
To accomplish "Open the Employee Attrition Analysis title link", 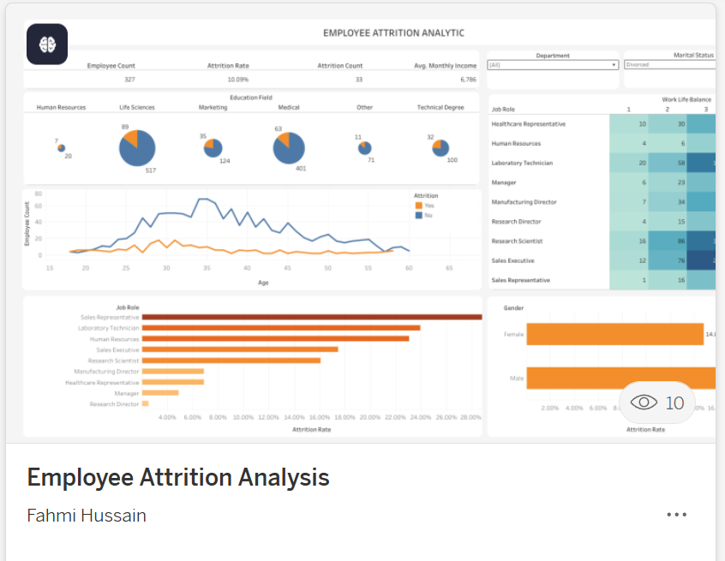I will (x=178, y=477).
